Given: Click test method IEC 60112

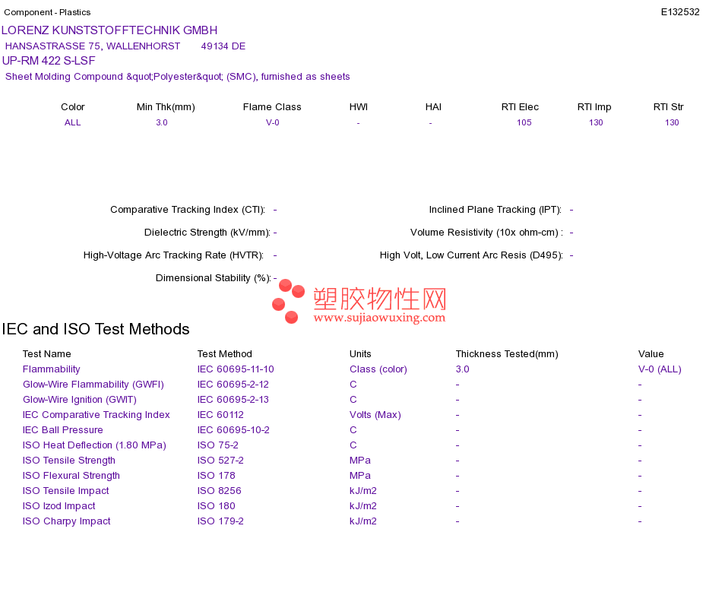Looking at the screenshot, I should [220, 414].
